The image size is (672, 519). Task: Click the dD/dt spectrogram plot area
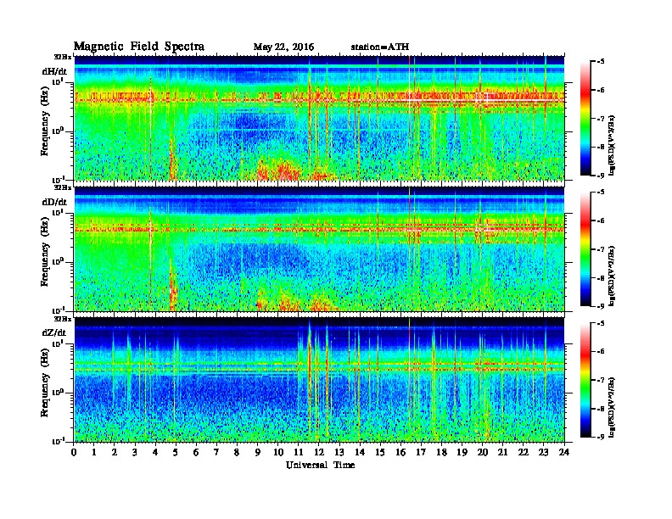point(319,248)
